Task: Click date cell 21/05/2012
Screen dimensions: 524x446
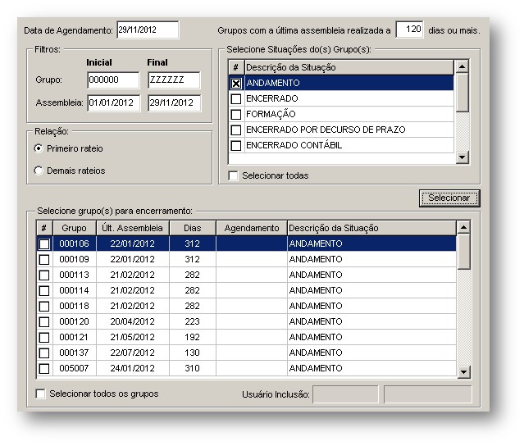Action: [x=133, y=337]
